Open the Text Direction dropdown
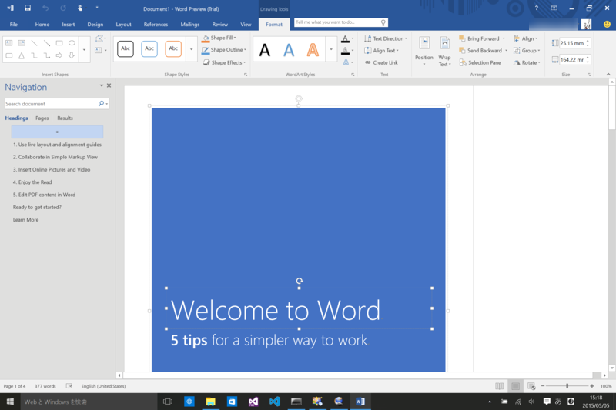The width and height of the screenshot is (616, 410). click(x=386, y=38)
